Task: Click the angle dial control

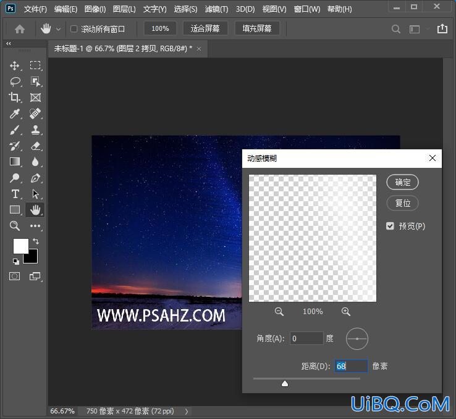Action: tap(357, 339)
